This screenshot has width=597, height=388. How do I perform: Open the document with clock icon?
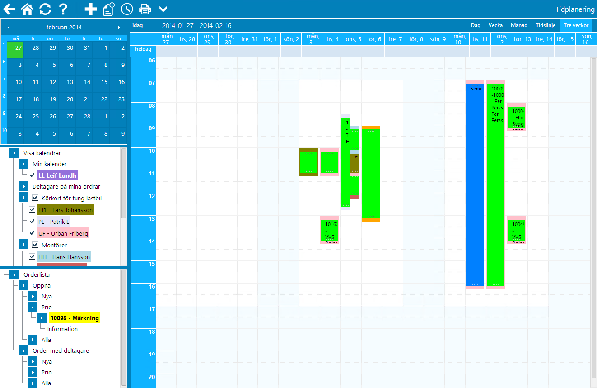(109, 9)
